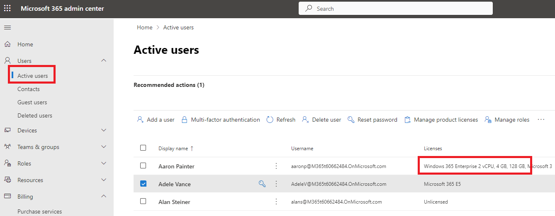This screenshot has width=555, height=216.
Task: Click the Billing card icon in sidebar
Action: click(7, 196)
